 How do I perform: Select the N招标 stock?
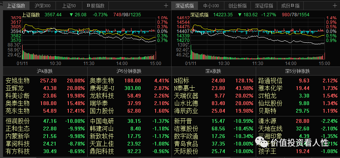coord(213,81)
